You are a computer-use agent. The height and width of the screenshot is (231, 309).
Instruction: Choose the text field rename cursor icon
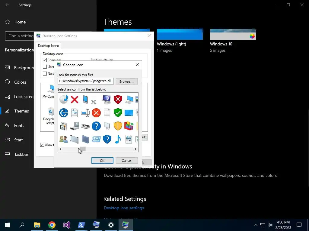tap(85, 113)
